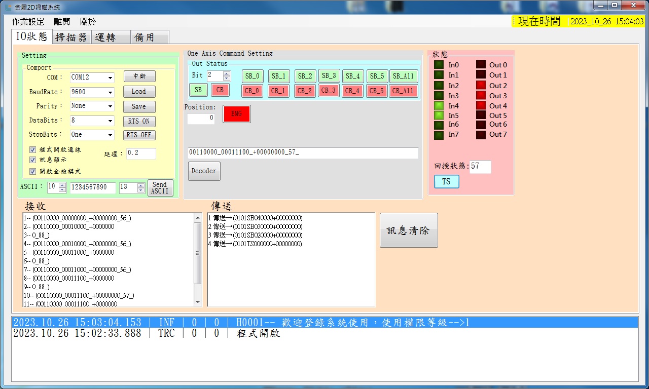
Task: Open the BaudRate dropdown
Action: coord(110,93)
